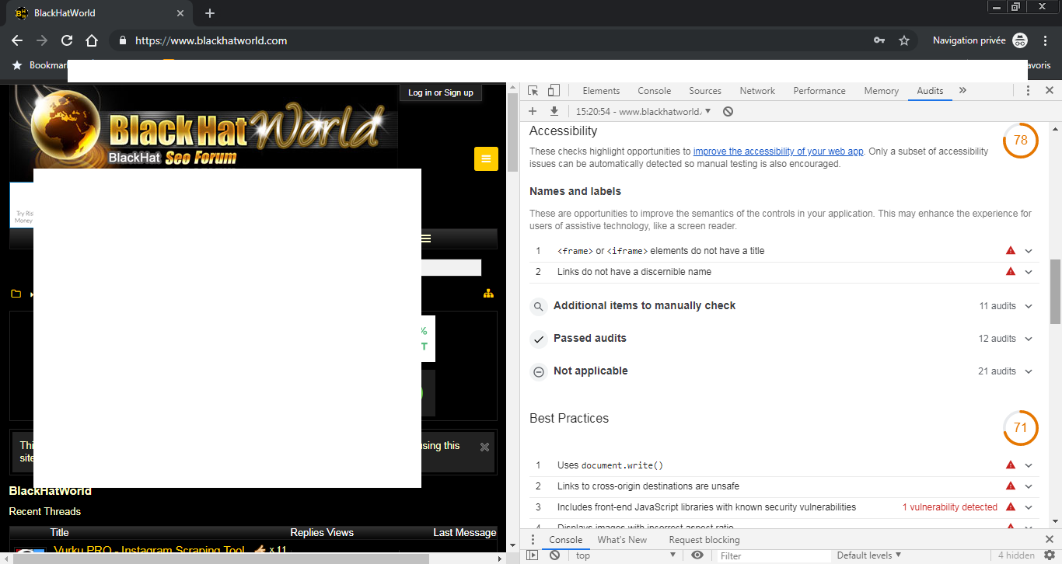The image size is (1062, 564).
Task: Click the Best Practices score gauge showing 71
Action: tap(1021, 428)
